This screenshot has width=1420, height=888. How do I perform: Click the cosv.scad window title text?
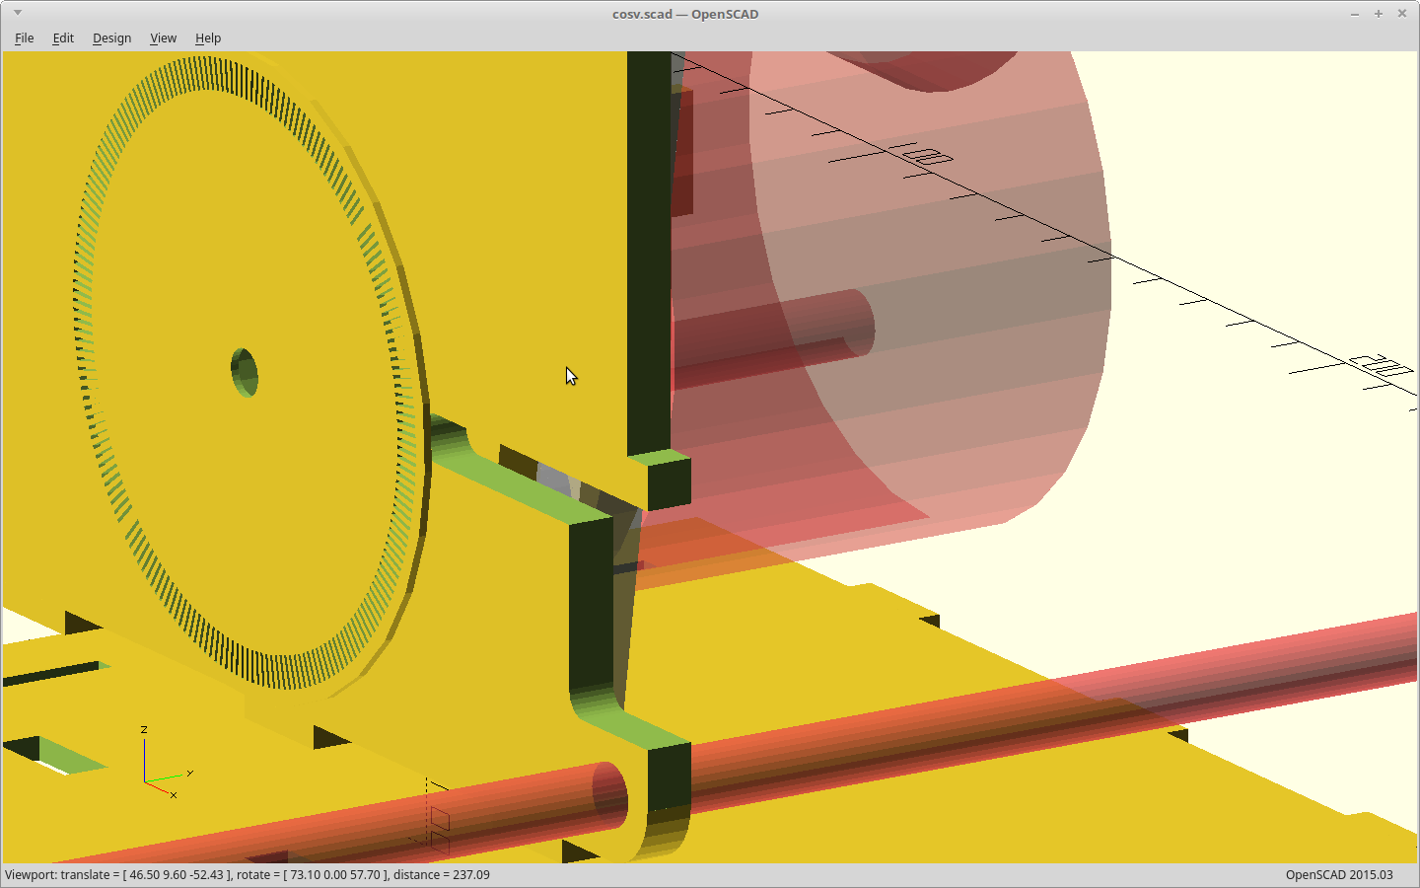[684, 14]
